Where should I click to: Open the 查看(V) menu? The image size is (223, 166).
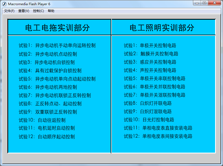(x=23, y=11)
